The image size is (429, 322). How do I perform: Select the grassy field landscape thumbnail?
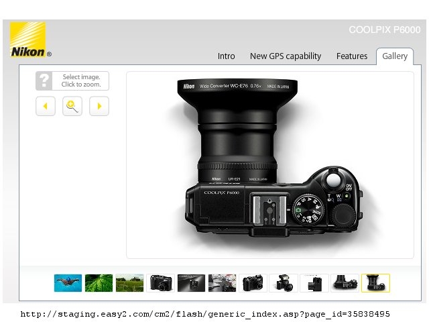pyautogui.click(x=129, y=283)
